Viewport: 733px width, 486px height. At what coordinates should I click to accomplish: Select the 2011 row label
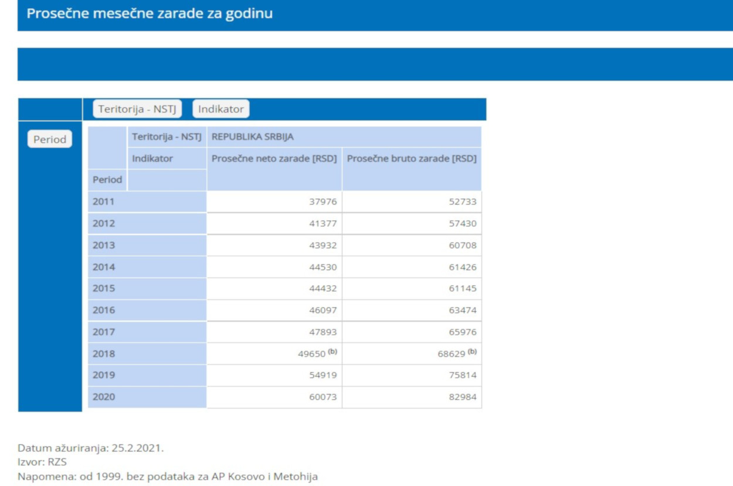(x=104, y=202)
